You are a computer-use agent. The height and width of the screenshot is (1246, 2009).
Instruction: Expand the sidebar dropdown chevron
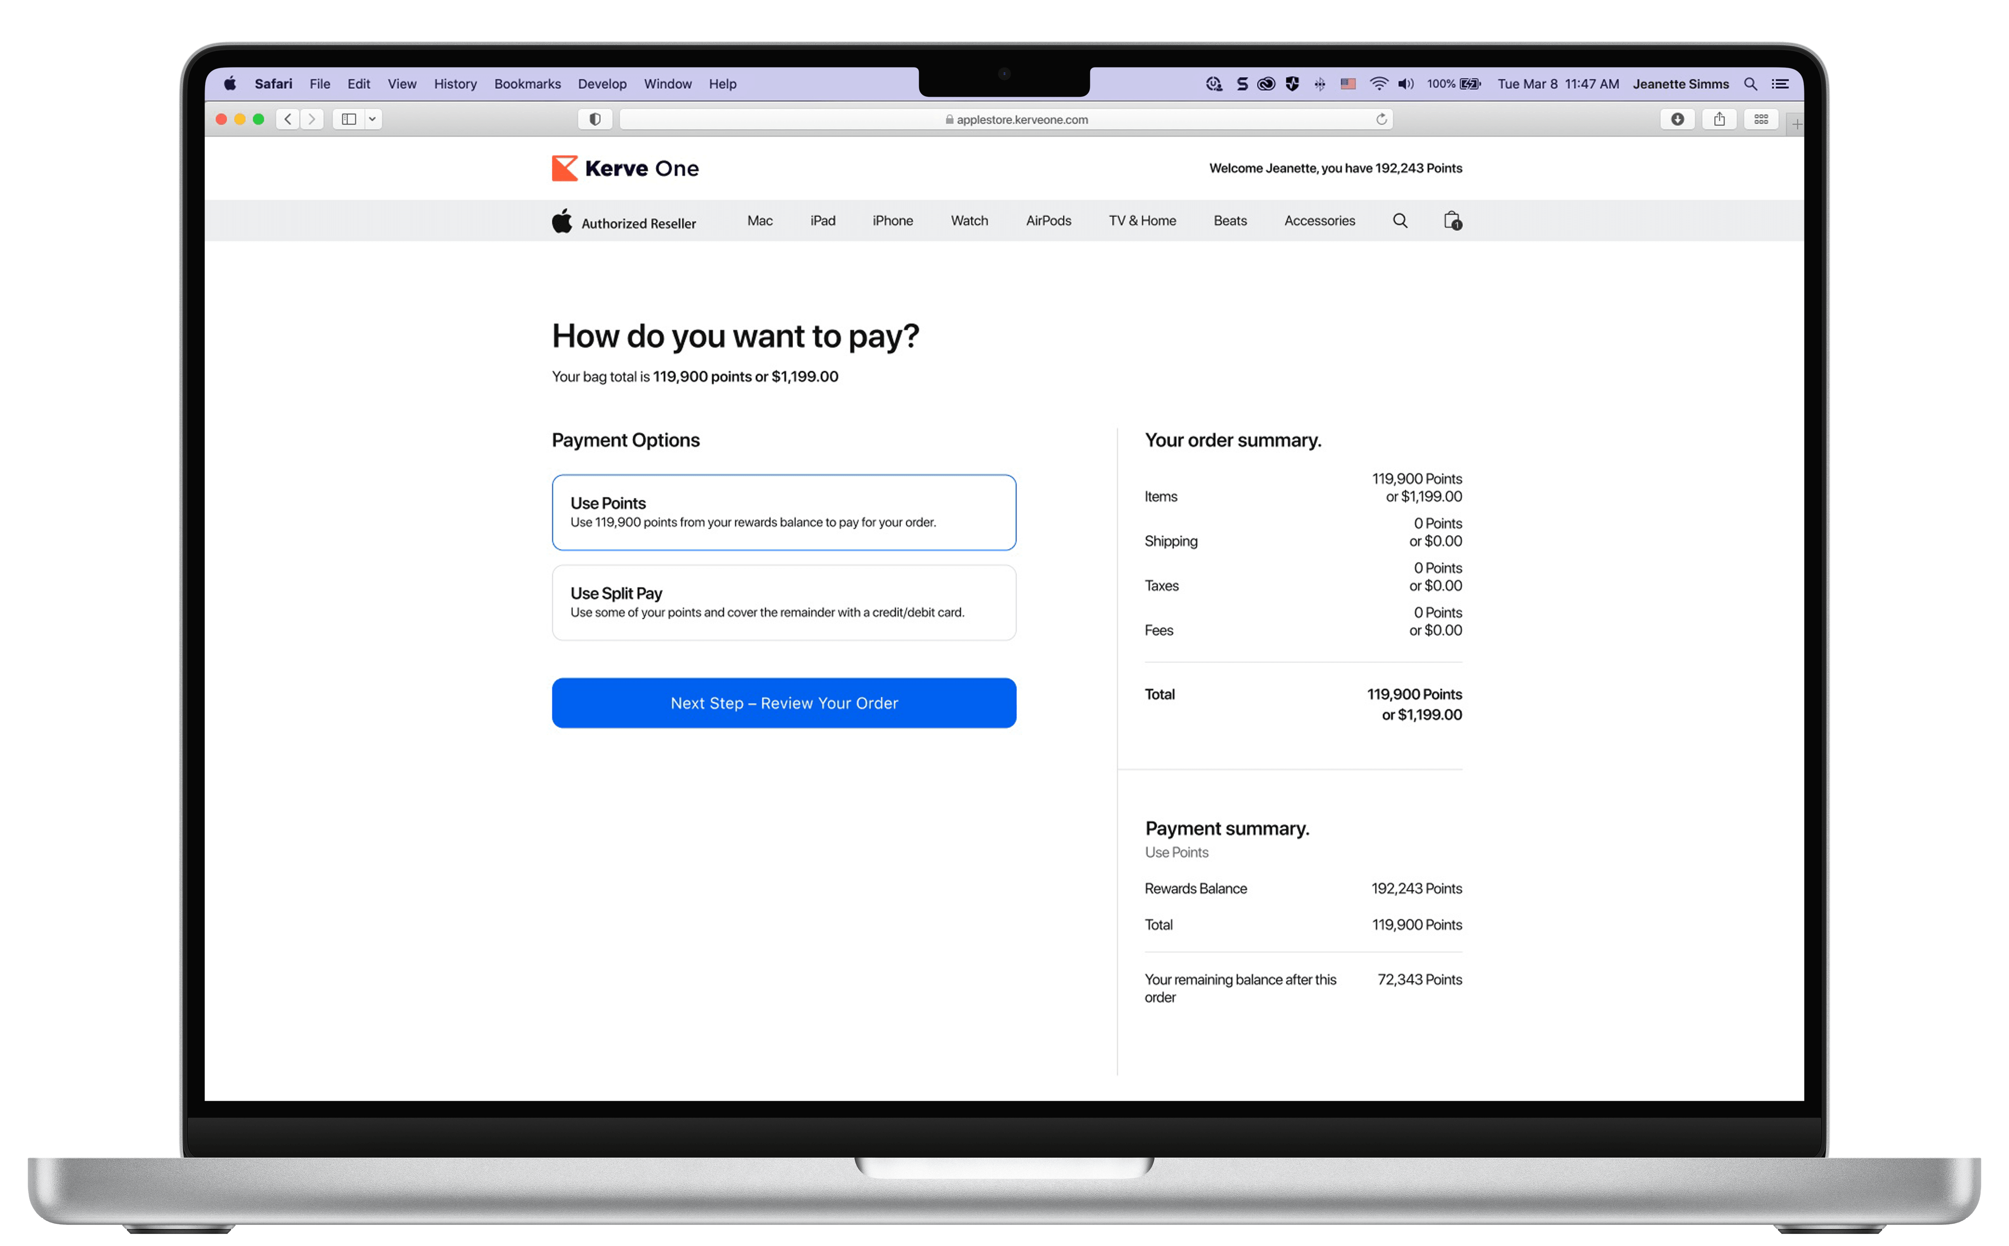[373, 119]
